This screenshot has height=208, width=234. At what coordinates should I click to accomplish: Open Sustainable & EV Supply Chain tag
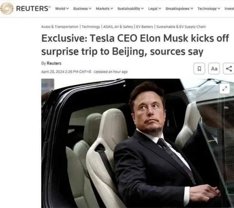181,27
